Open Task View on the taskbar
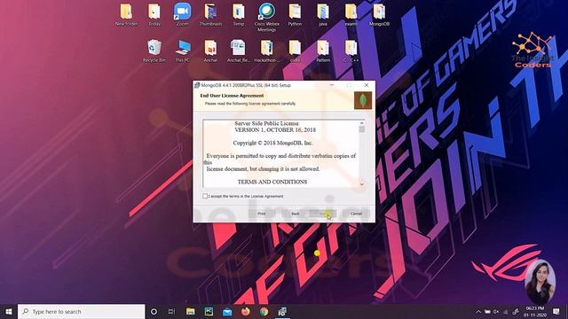 click(x=171, y=311)
